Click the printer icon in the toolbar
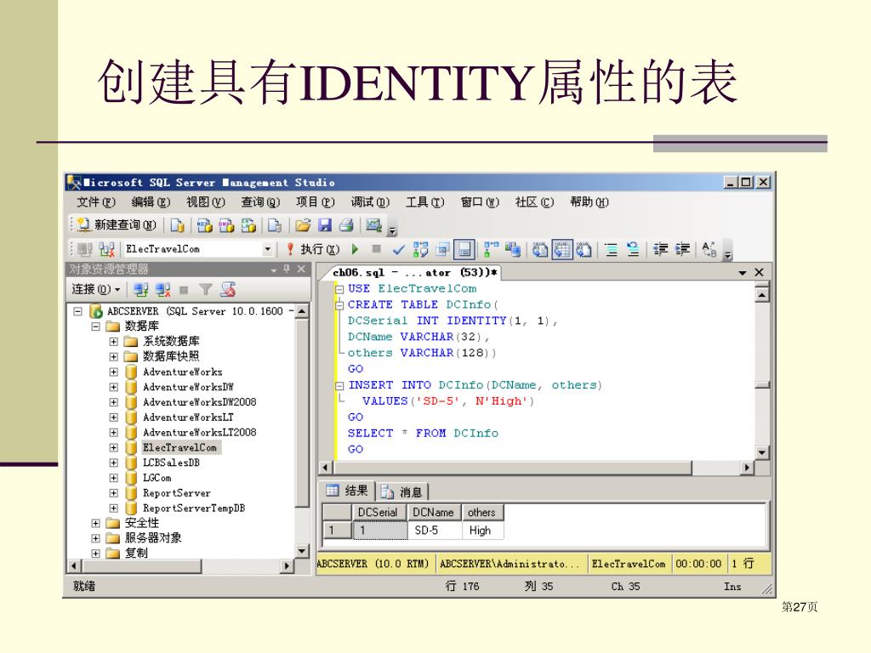The image size is (871, 653). click(x=347, y=224)
